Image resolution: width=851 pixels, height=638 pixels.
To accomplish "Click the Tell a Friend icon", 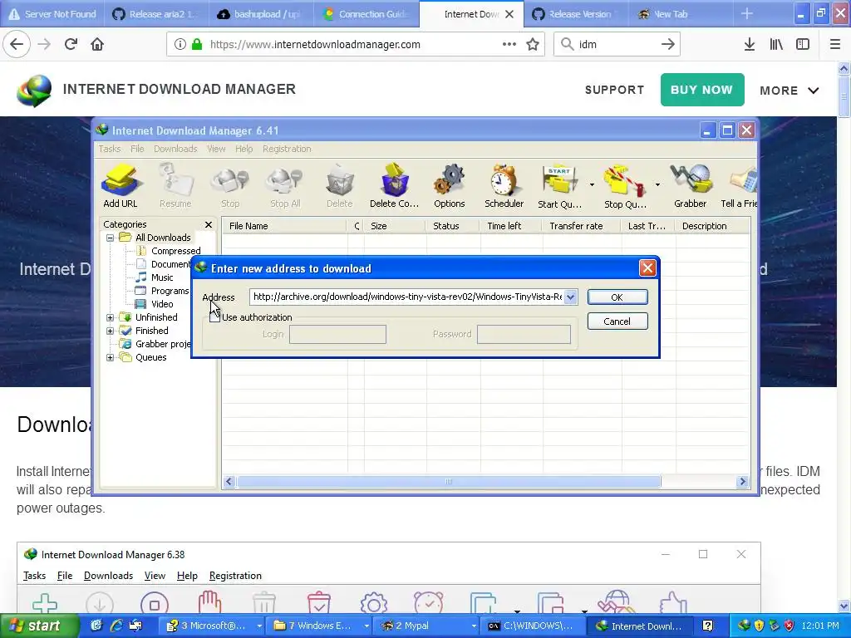I will (x=739, y=185).
